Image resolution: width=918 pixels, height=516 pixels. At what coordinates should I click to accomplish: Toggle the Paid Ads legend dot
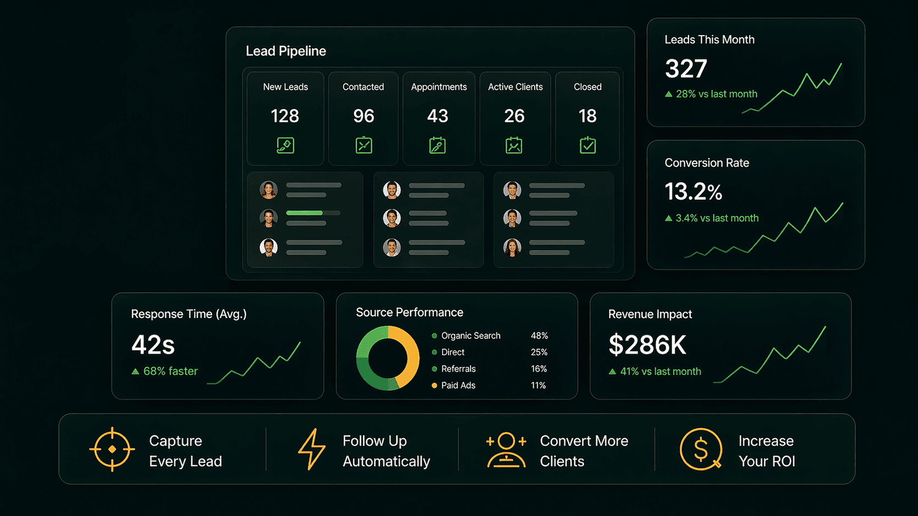coord(434,385)
